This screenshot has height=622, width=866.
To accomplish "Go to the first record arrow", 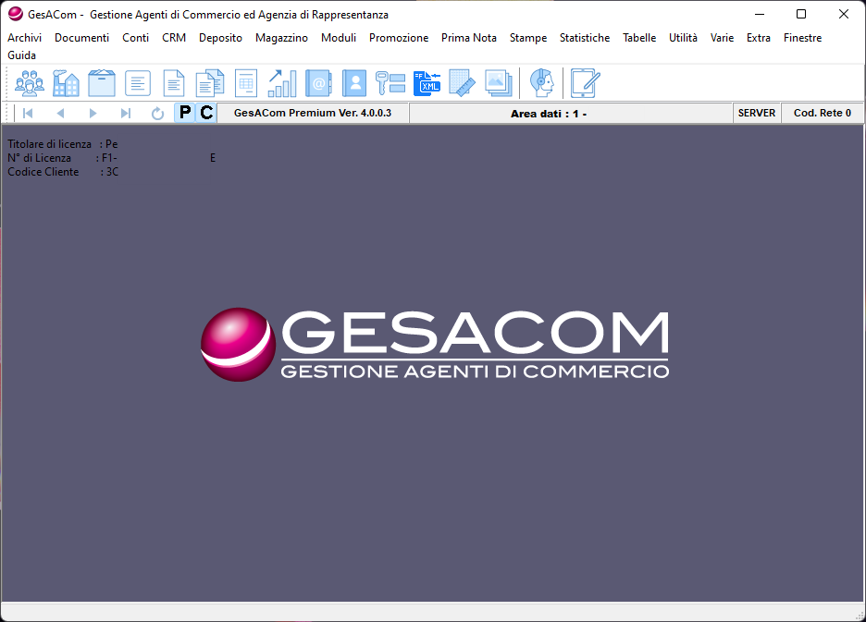I will tap(28, 113).
